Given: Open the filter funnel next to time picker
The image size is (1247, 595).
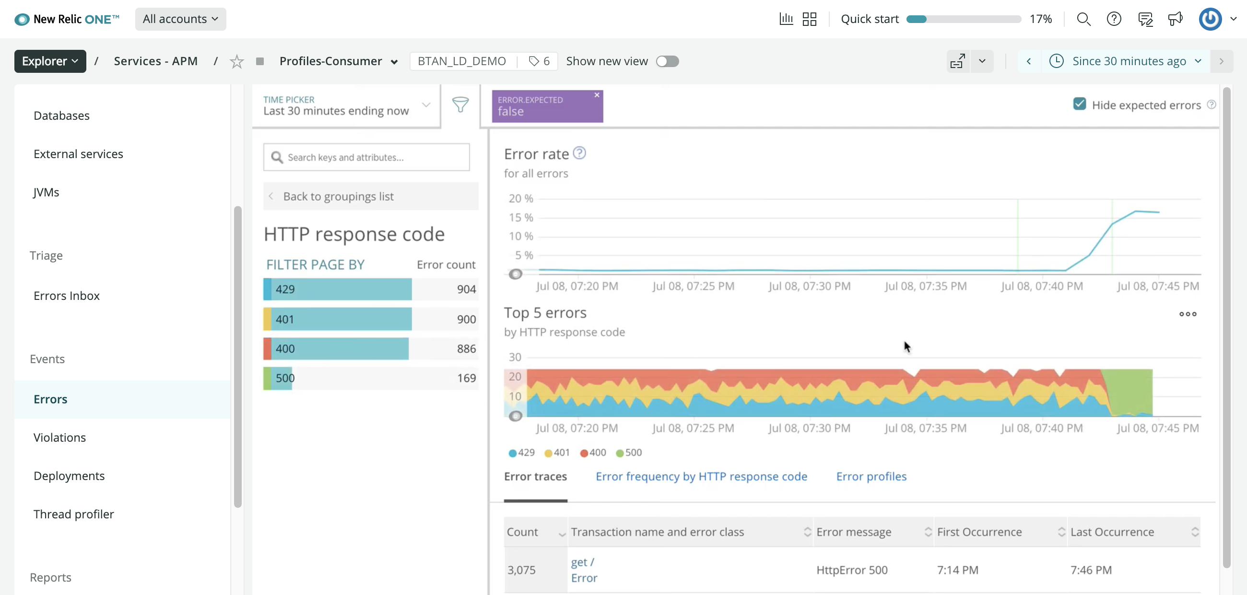Looking at the screenshot, I should coord(460,105).
